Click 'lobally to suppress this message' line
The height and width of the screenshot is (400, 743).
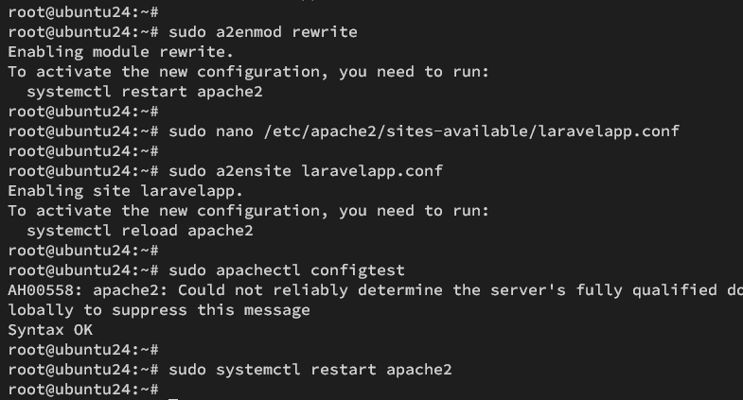159,310
